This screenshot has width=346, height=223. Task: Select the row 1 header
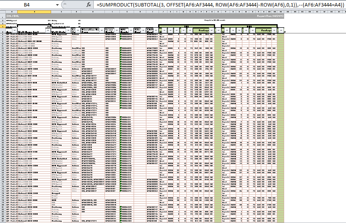[3, 16]
